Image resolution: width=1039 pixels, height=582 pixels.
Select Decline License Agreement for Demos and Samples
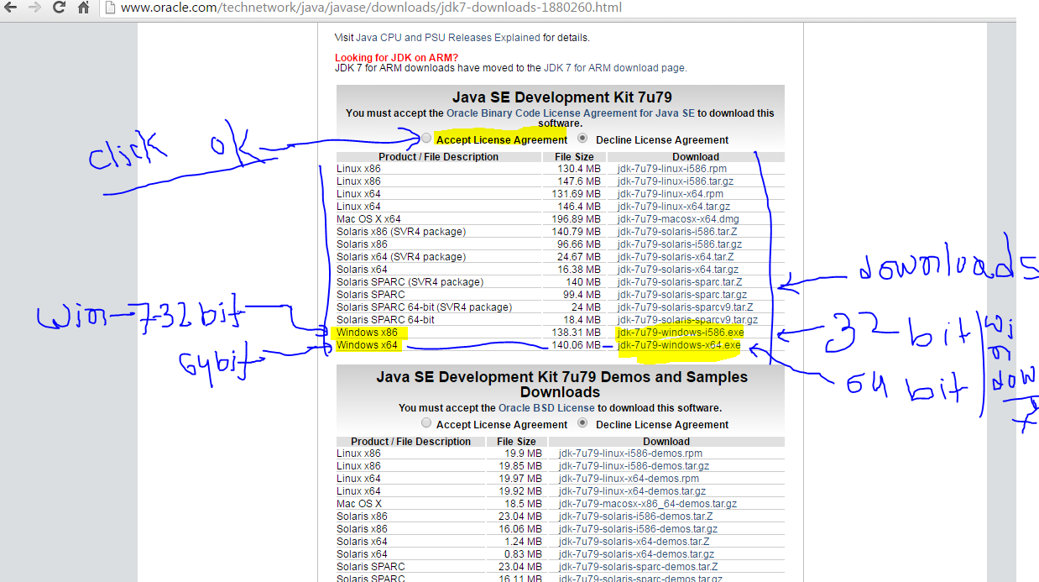point(582,423)
